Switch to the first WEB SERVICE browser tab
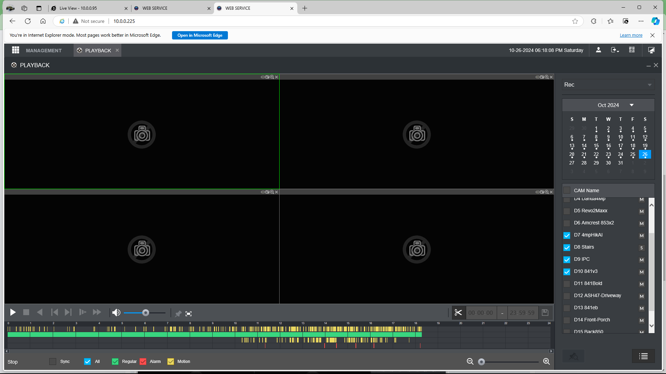The width and height of the screenshot is (666, 374). [172, 8]
